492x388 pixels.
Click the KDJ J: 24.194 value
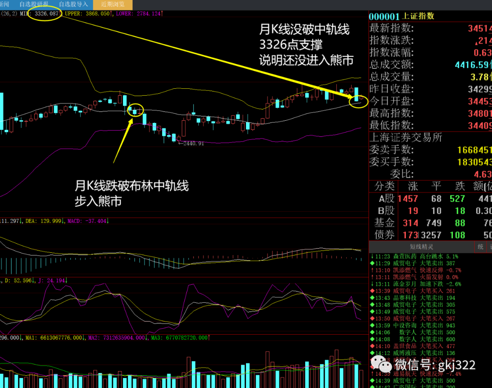pos(52,281)
